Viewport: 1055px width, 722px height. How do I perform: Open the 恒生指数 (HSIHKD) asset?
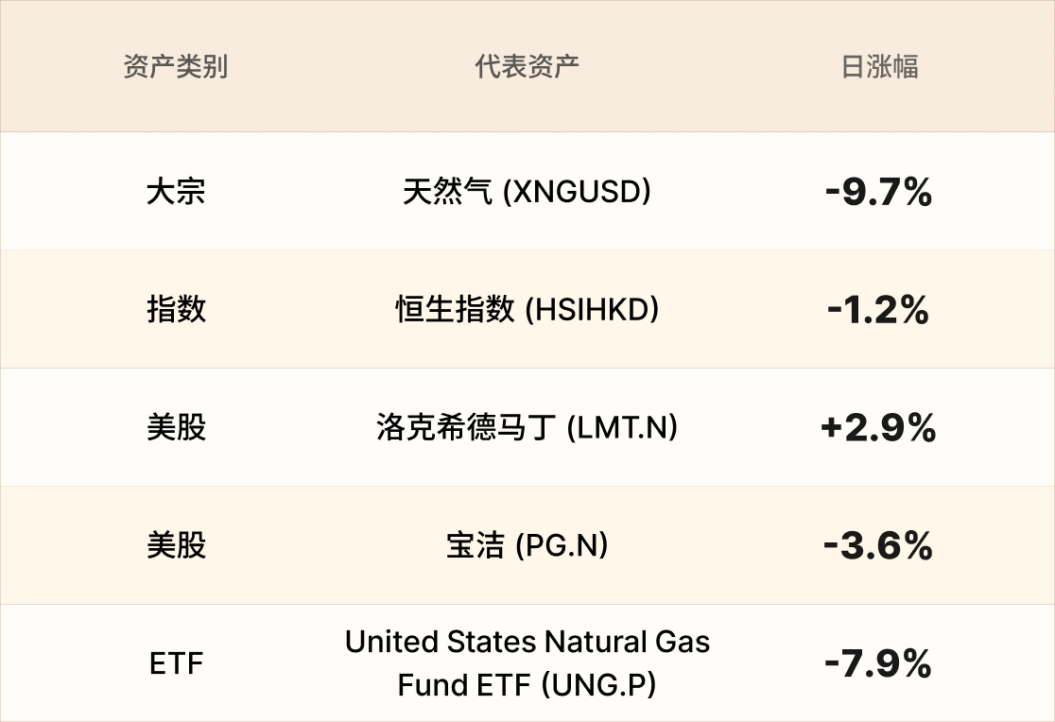pyautogui.click(x=527, y=310)
